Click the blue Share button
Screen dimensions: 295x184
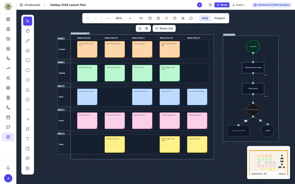click(222, 5)
